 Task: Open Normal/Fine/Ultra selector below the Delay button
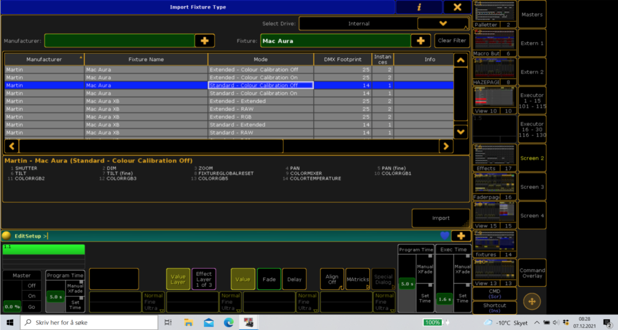(x=307, y=302)
